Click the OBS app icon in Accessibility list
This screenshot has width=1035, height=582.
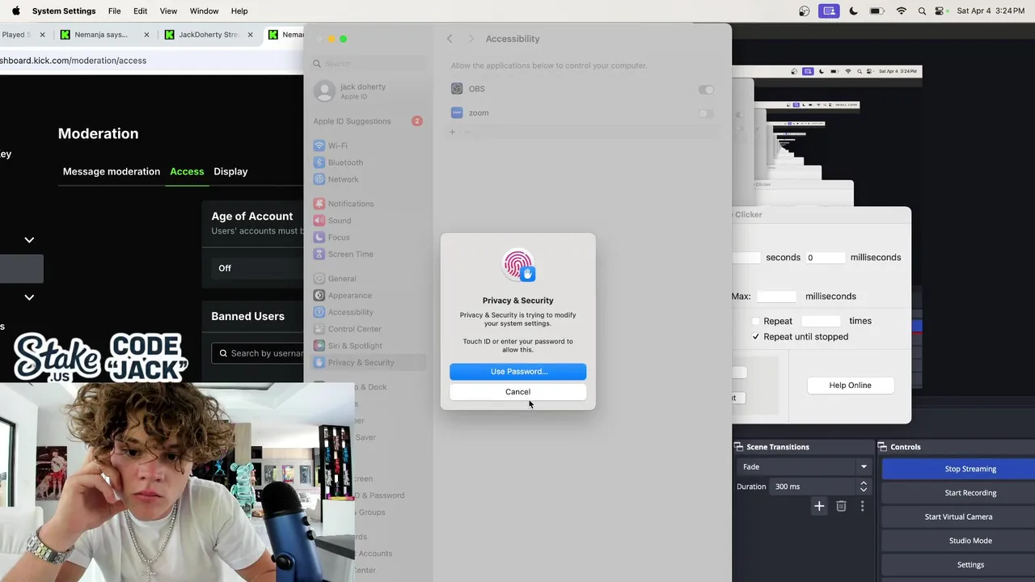pyautogui.click(x=457, y=89)
